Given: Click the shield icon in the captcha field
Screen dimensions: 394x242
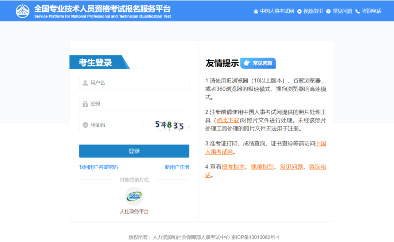Looking at the screenshot, I should click(85, 125).
